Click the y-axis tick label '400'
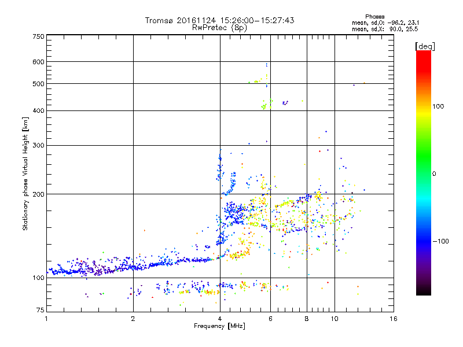 click(x=38, y=111)
